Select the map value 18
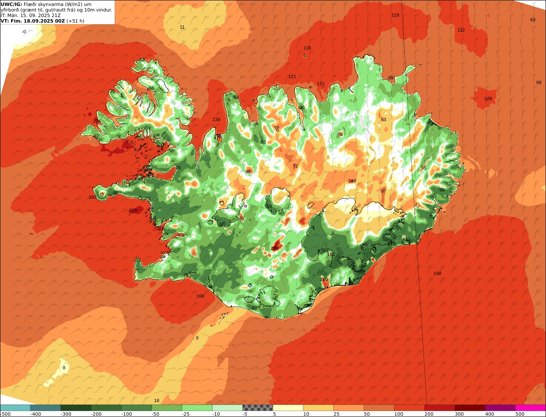Screen dimensions: 546x417 point(157,400)
